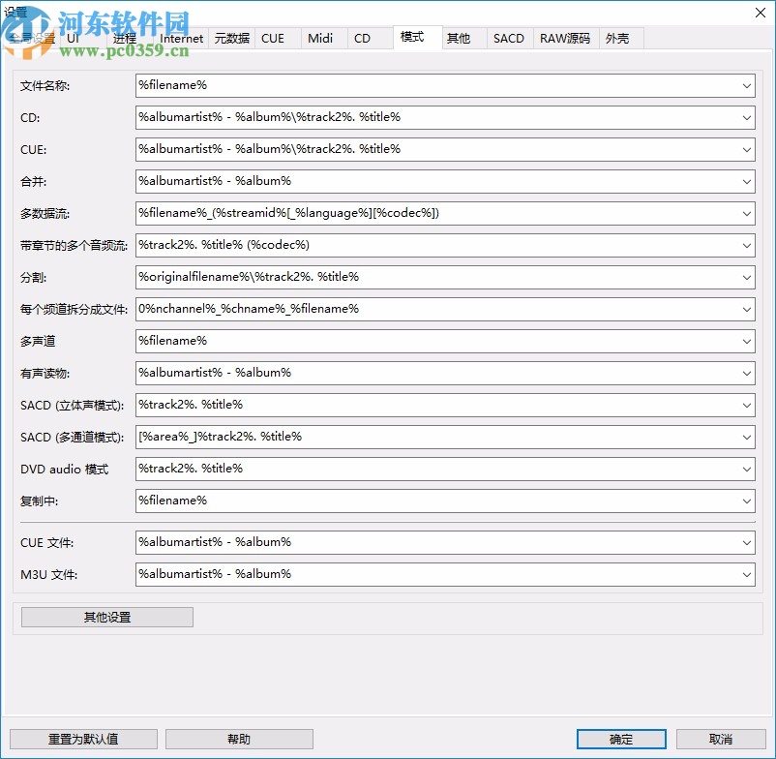Expand the 分割 naming dropdown
This screenshot has width=776, height=759.
pos(747,277)
